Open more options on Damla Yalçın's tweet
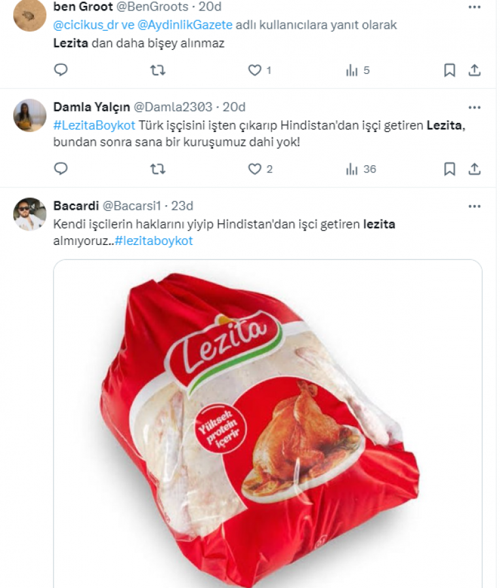 coord(475,106)
